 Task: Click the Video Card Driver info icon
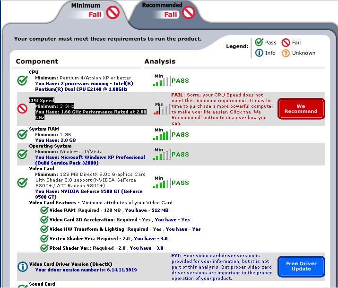click(x=22, y=267)
